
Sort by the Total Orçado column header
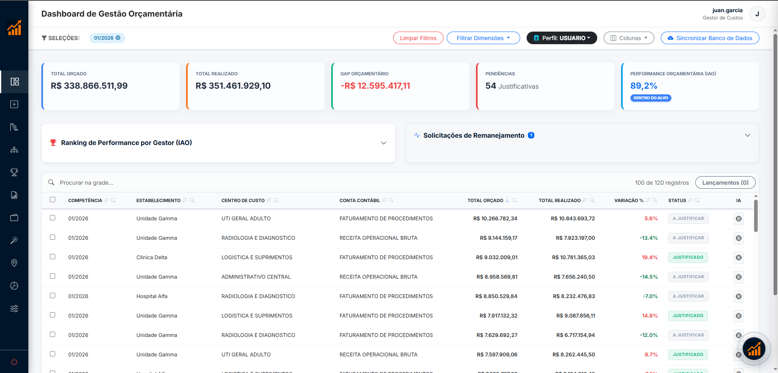coord(485,200)
